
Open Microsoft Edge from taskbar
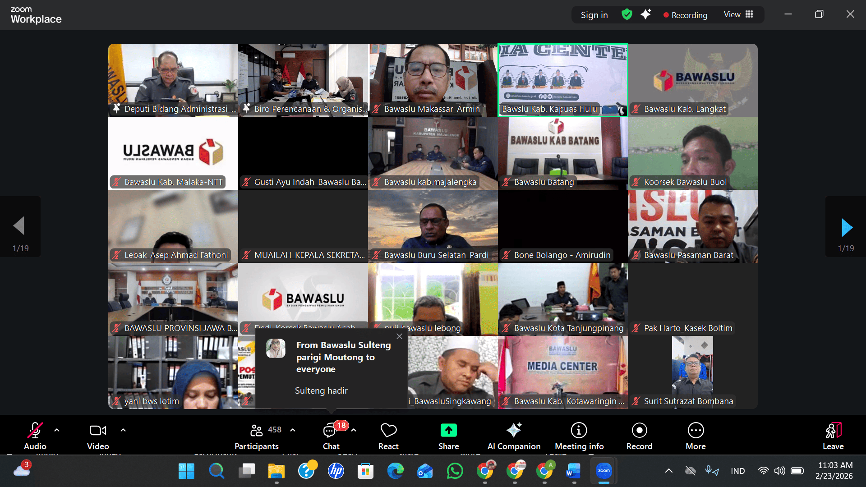[x=395, y=471]
